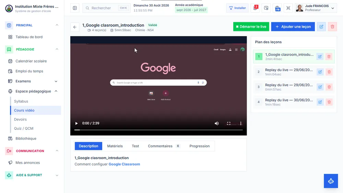343x193 pixels.
Task: Click the Validé status label
Action: [x=153, y=25]
